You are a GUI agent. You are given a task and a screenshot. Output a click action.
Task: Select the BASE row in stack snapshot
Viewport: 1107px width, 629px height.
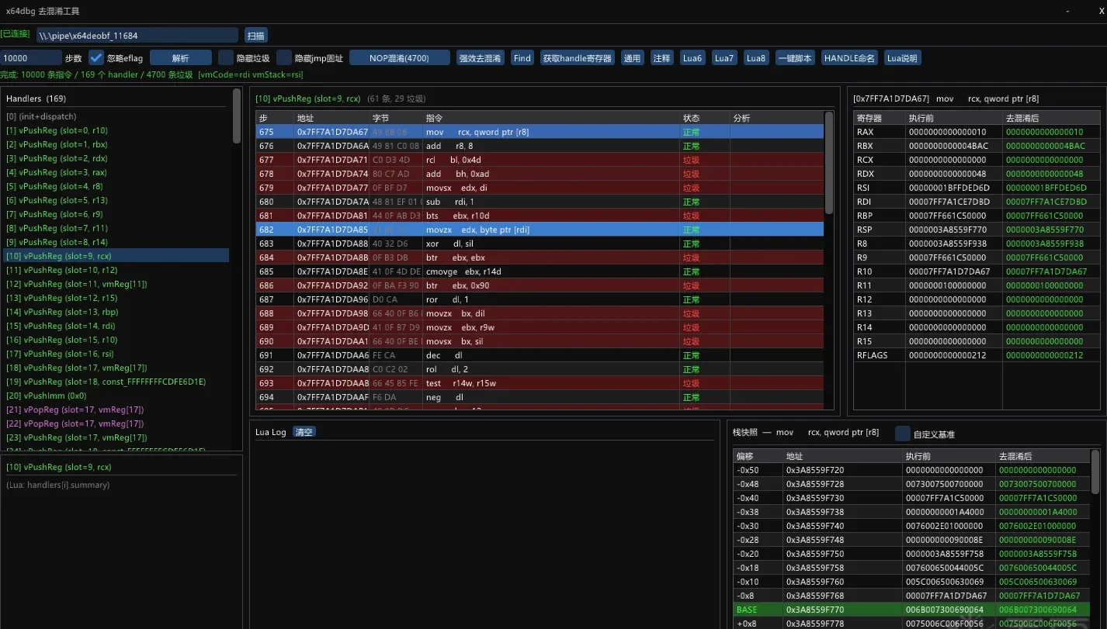click(x=911, y=610)
